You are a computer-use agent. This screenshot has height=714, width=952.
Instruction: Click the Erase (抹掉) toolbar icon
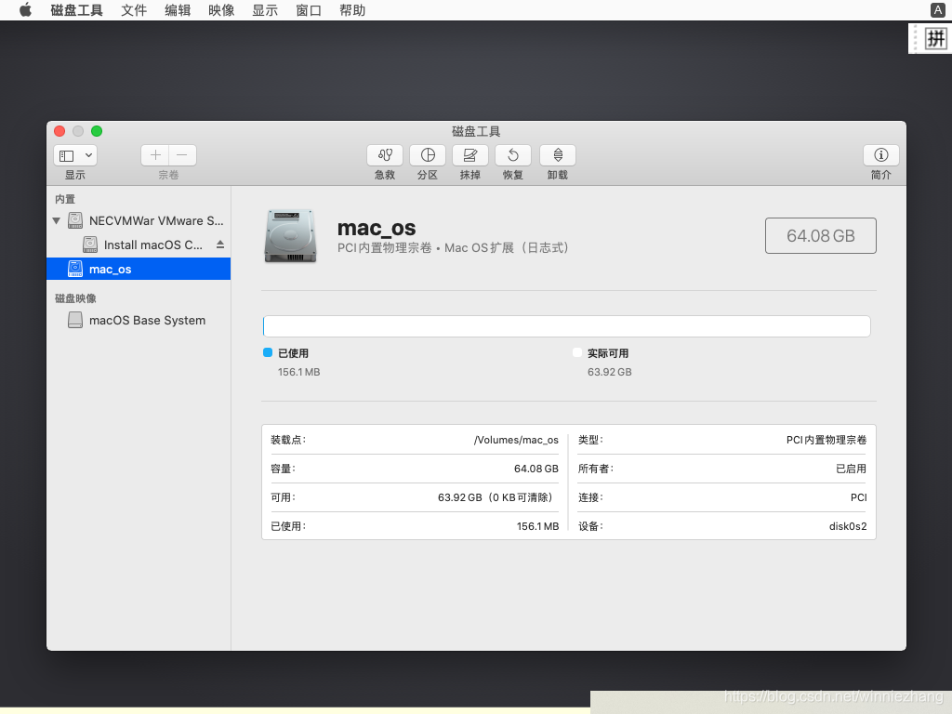tap(469, 155)
